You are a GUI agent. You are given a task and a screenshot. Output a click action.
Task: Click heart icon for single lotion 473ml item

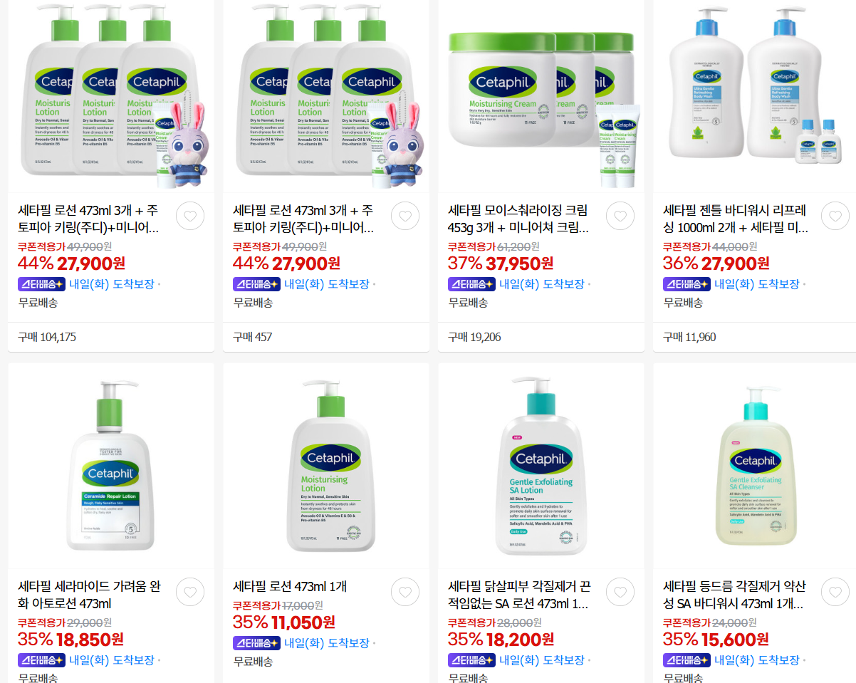[405, 592]
